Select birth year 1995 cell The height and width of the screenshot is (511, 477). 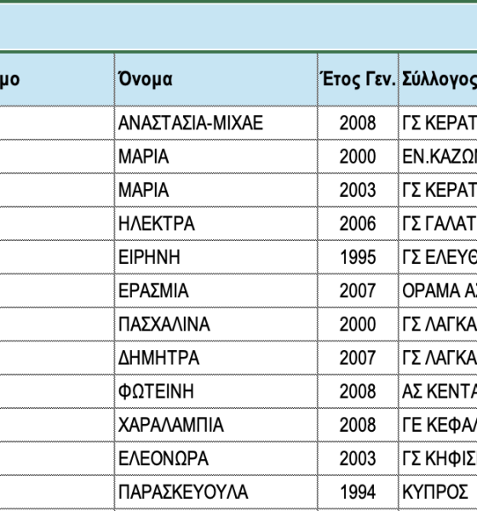[358, 257]
